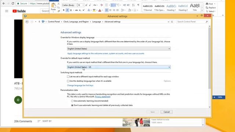This screenshot has width=235, height=132.
Task: Check 'Let me set a different input method'
Action: click(68, 77)
